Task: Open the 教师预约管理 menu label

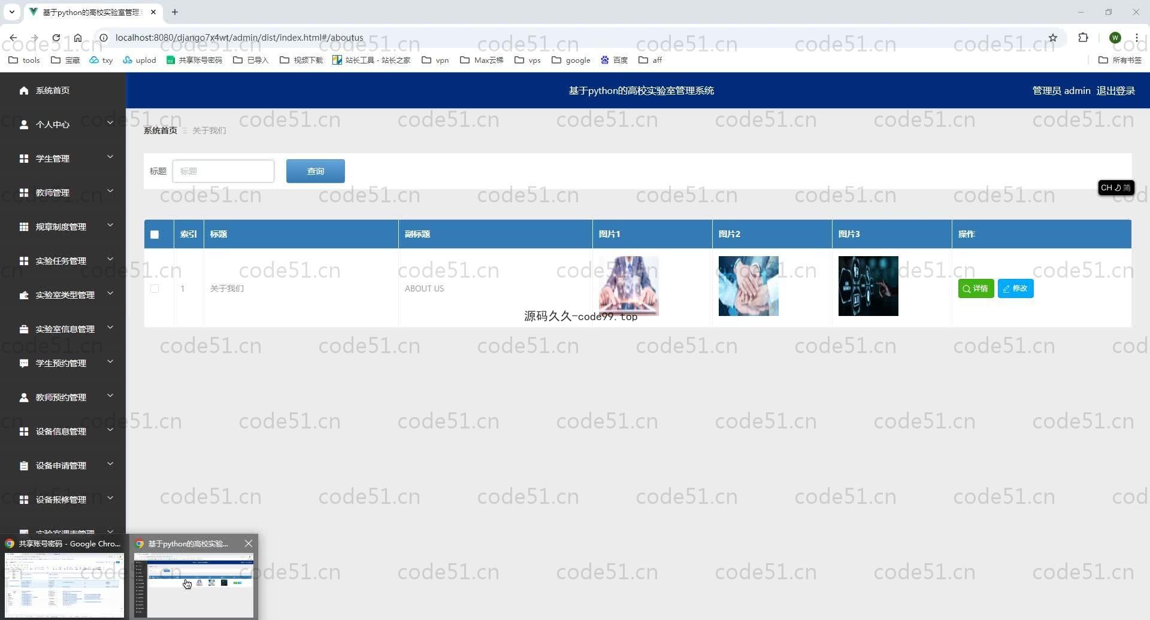Action: (61, 397)
